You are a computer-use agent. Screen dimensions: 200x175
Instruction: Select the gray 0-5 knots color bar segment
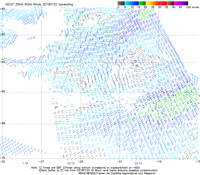click(121, 3)
